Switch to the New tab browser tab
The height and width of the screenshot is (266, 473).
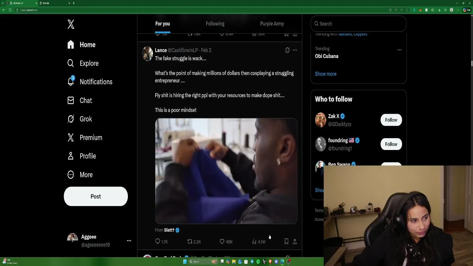pyautogui.click(x=55, y=3)
